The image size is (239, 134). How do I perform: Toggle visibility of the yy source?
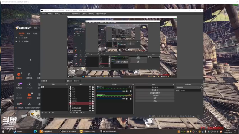pos(90,87)
